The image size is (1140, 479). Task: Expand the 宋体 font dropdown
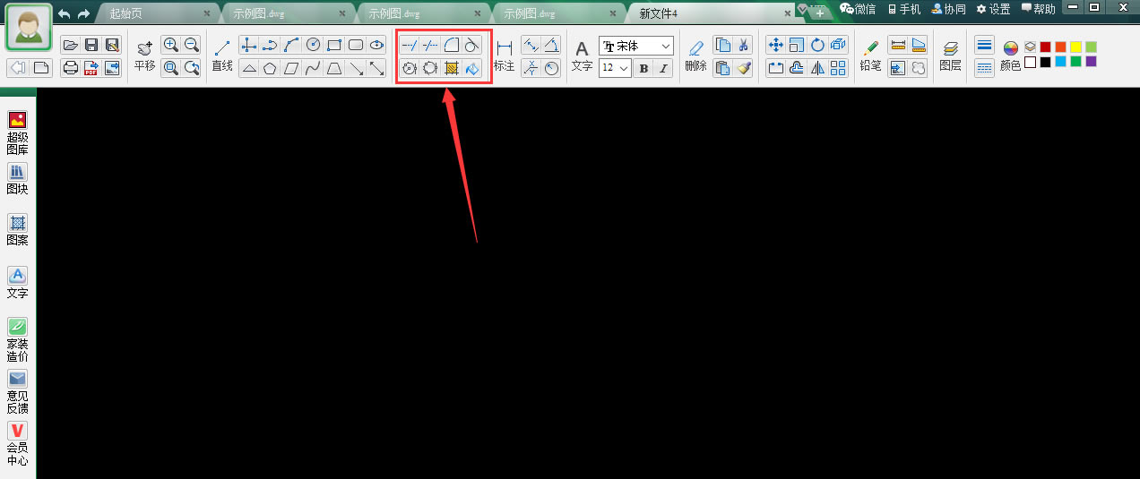click(636, 46)
